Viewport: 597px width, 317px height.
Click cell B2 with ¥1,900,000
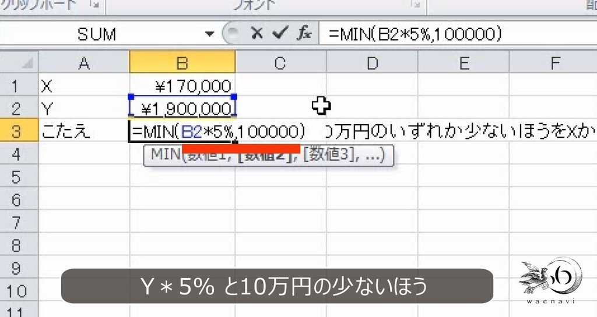(182, 108)
